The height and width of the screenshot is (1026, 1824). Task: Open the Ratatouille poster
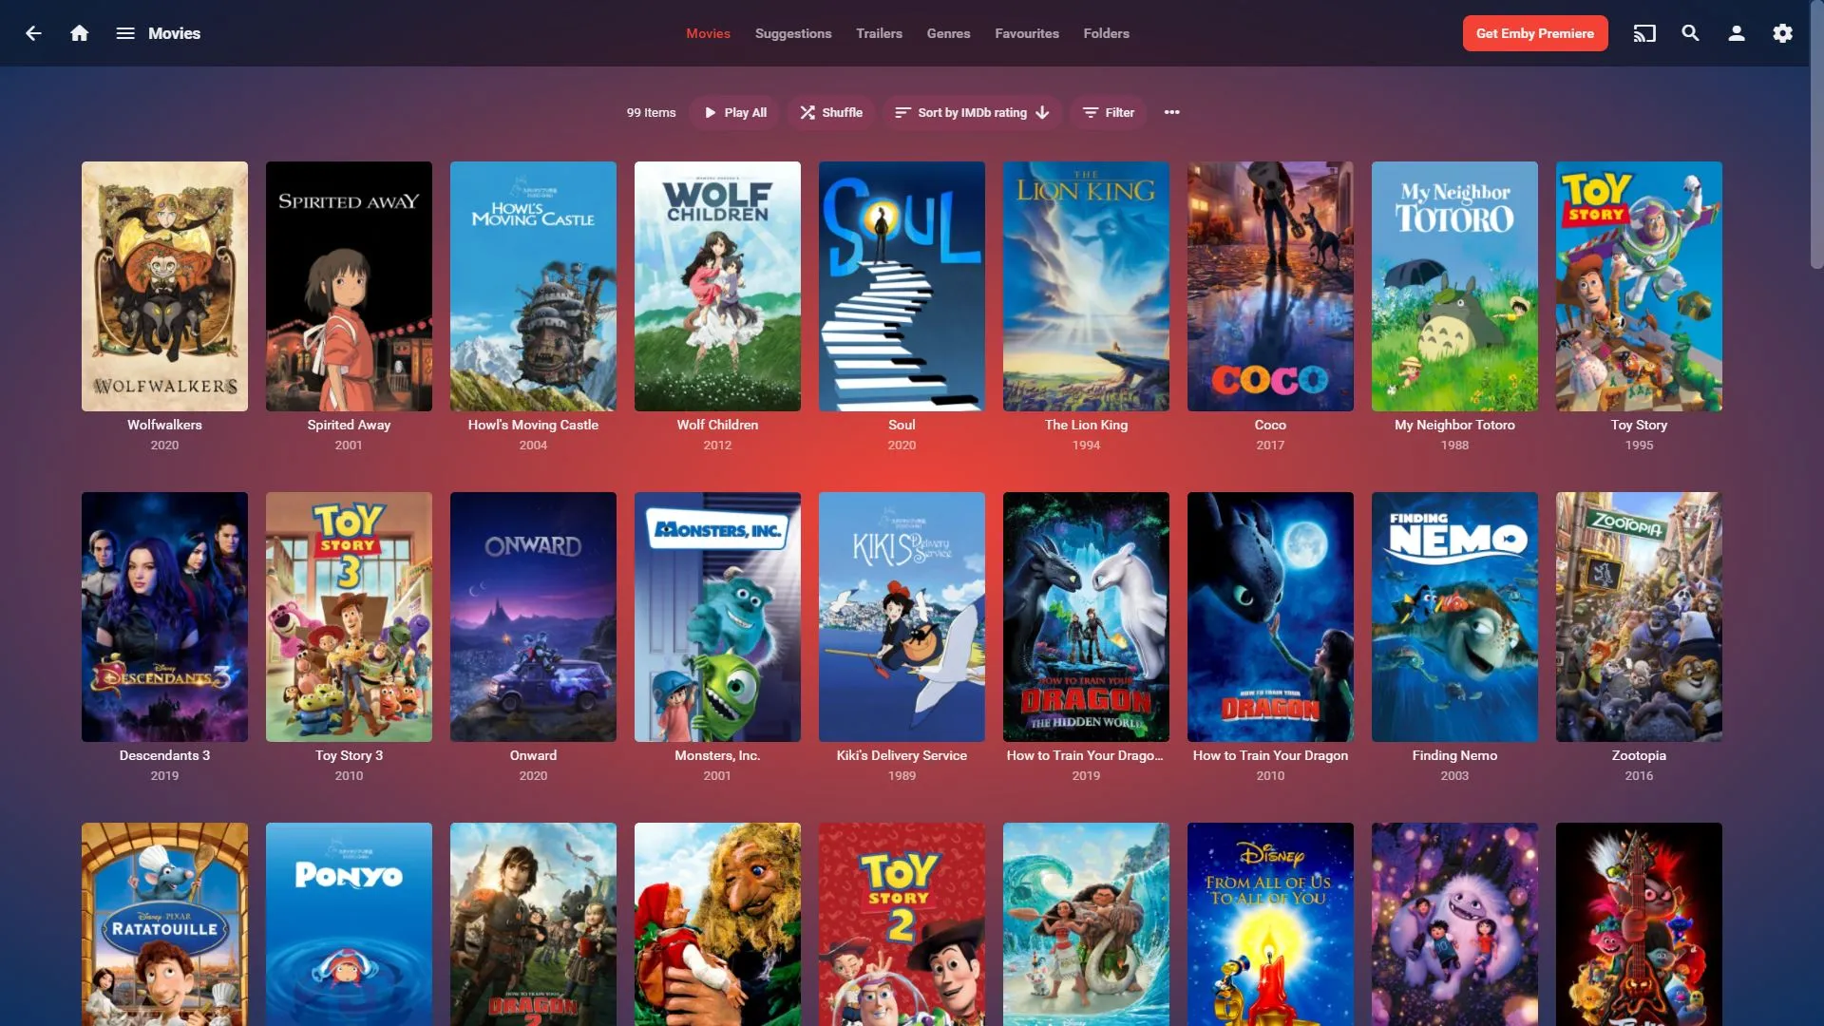click(164, 924)
